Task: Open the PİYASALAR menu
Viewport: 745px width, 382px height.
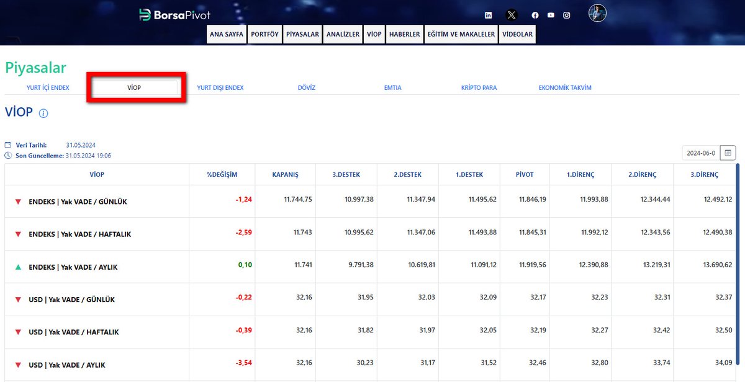Action: (303, 35)
